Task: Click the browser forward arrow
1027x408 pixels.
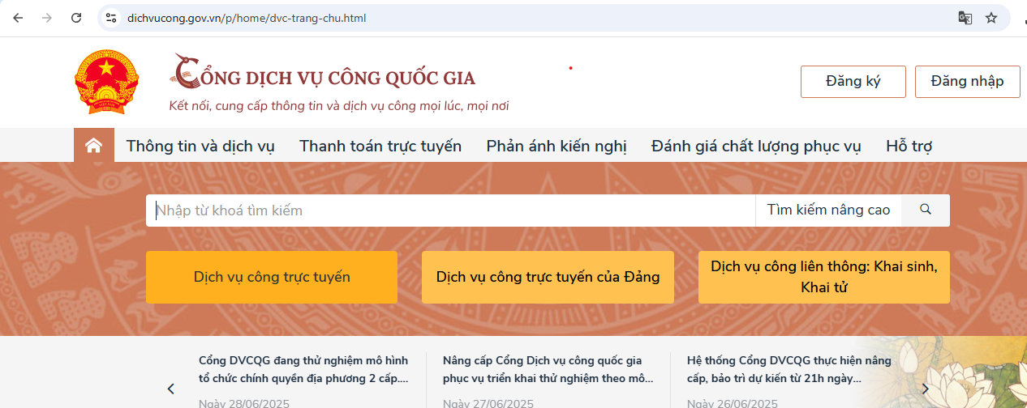Action: [47, 18]
